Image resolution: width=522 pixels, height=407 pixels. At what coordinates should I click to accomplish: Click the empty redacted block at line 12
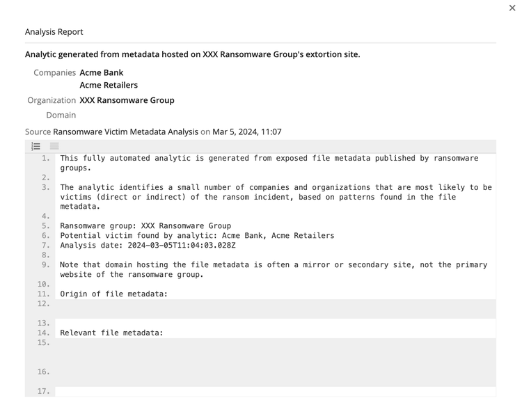point(275,309)
